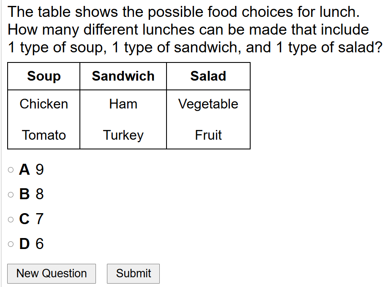Click the Fruit salad table entry
This screenshot has height=287, width=385.
tap(208, 135)
